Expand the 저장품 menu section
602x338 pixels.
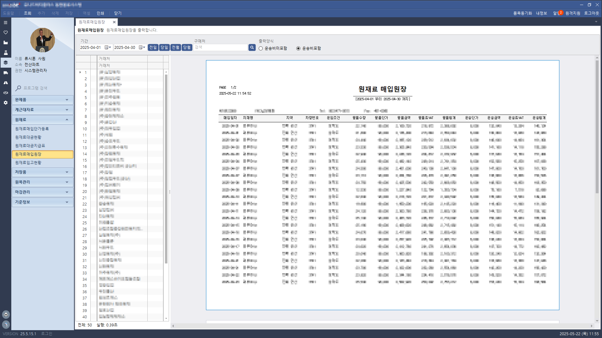pos(42,172)
